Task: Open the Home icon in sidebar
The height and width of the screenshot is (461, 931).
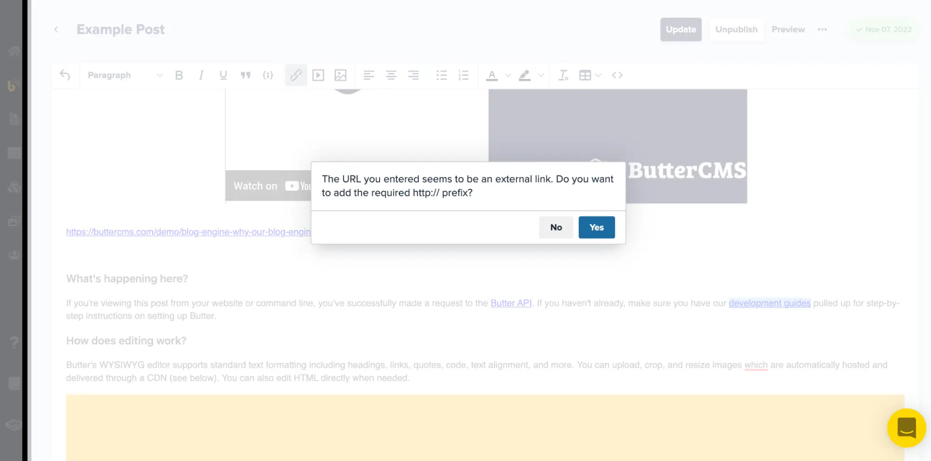Action: (14, 51)
